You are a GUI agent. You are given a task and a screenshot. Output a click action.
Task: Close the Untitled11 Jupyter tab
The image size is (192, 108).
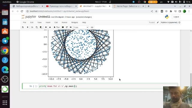coord(109,6)
